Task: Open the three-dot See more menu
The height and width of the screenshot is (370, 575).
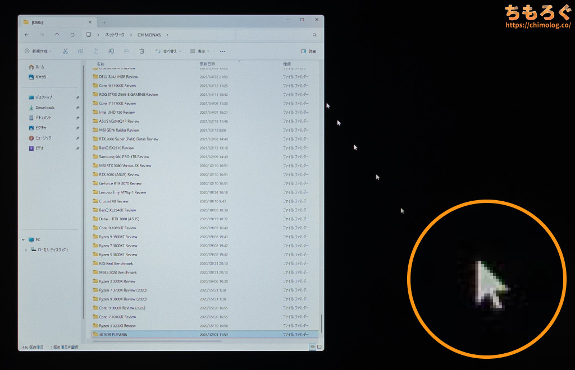Action: tap(222, 51)
